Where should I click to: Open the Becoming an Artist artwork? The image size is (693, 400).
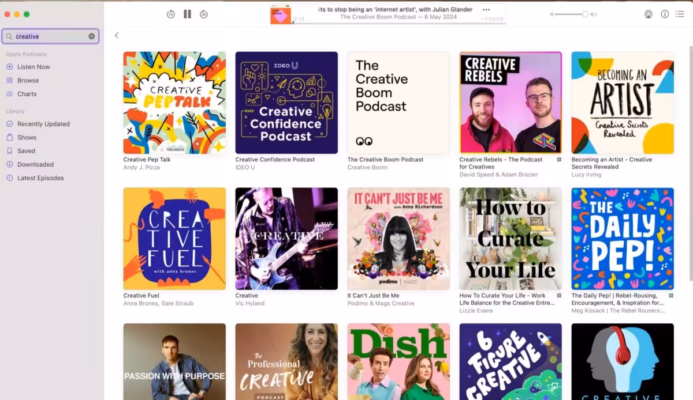(x=623, y=103)
